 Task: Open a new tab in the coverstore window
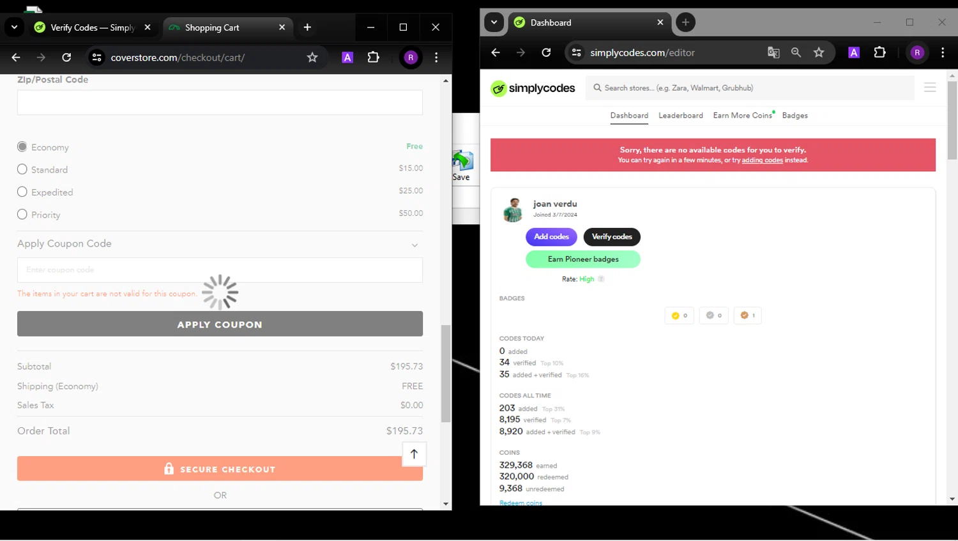pos(307,27)
